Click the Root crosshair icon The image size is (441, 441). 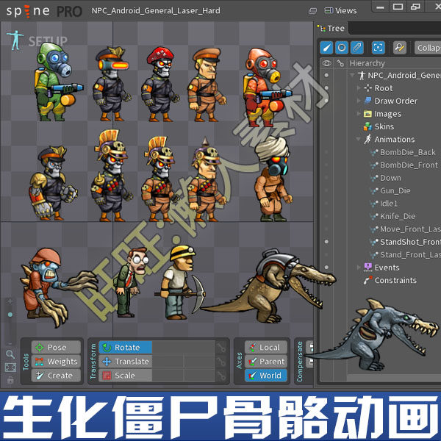(x=368, y=88)
